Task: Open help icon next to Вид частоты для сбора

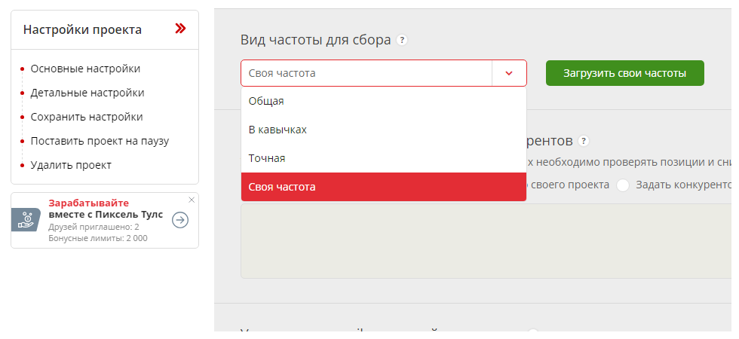Action: 401,40
